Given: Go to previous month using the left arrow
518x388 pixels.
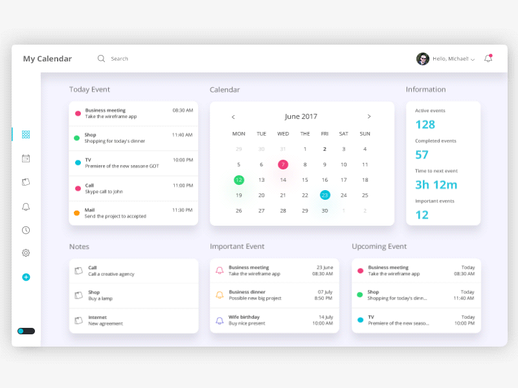Looking at the screenshot, I should pyautogui.click(x=233, y=117).
